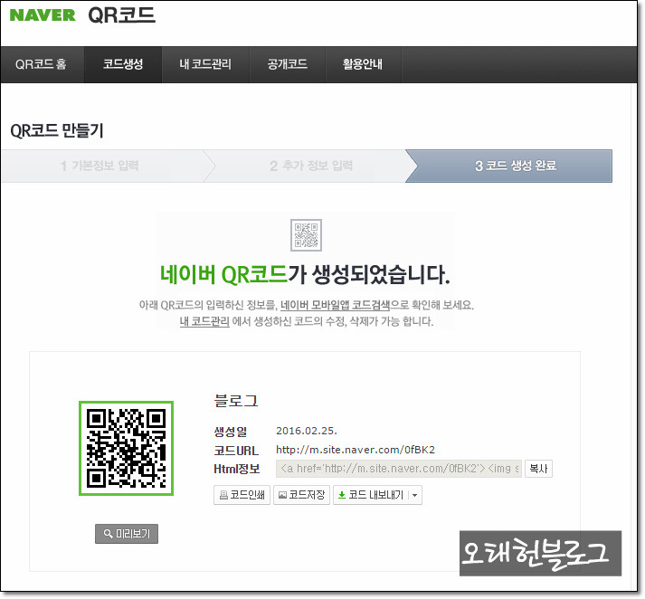Select step 1 기본정보 입력
Screen dimensions: 645x599
103,166
